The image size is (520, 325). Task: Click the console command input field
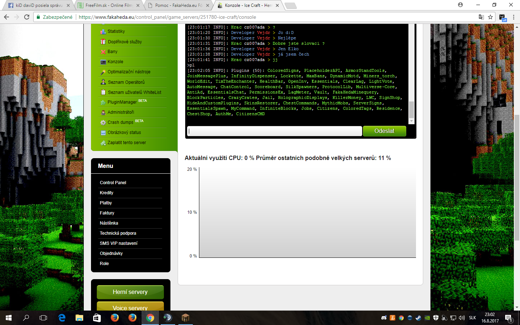pos(274,131)
